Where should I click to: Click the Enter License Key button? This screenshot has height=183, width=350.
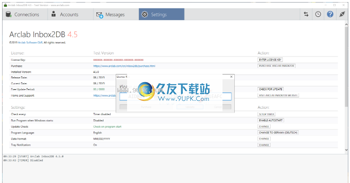point(270,60)
